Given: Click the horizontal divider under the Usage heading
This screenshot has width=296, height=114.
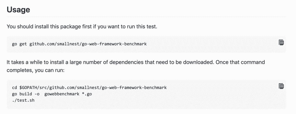Looking at the screenshot, I should 146,17.
